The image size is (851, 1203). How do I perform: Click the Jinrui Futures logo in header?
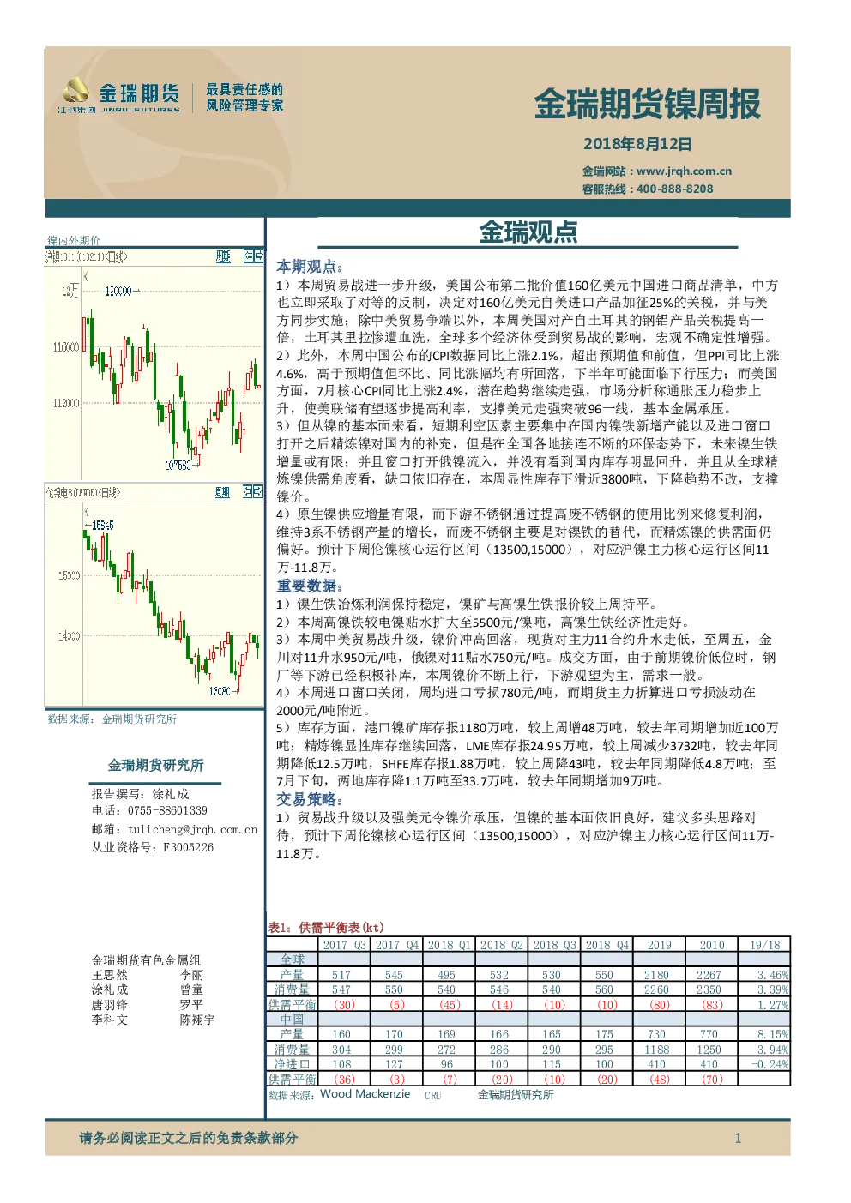[x=120, y=96]
